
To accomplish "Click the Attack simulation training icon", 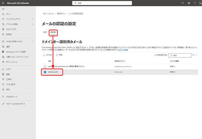I will click(3, 57).
